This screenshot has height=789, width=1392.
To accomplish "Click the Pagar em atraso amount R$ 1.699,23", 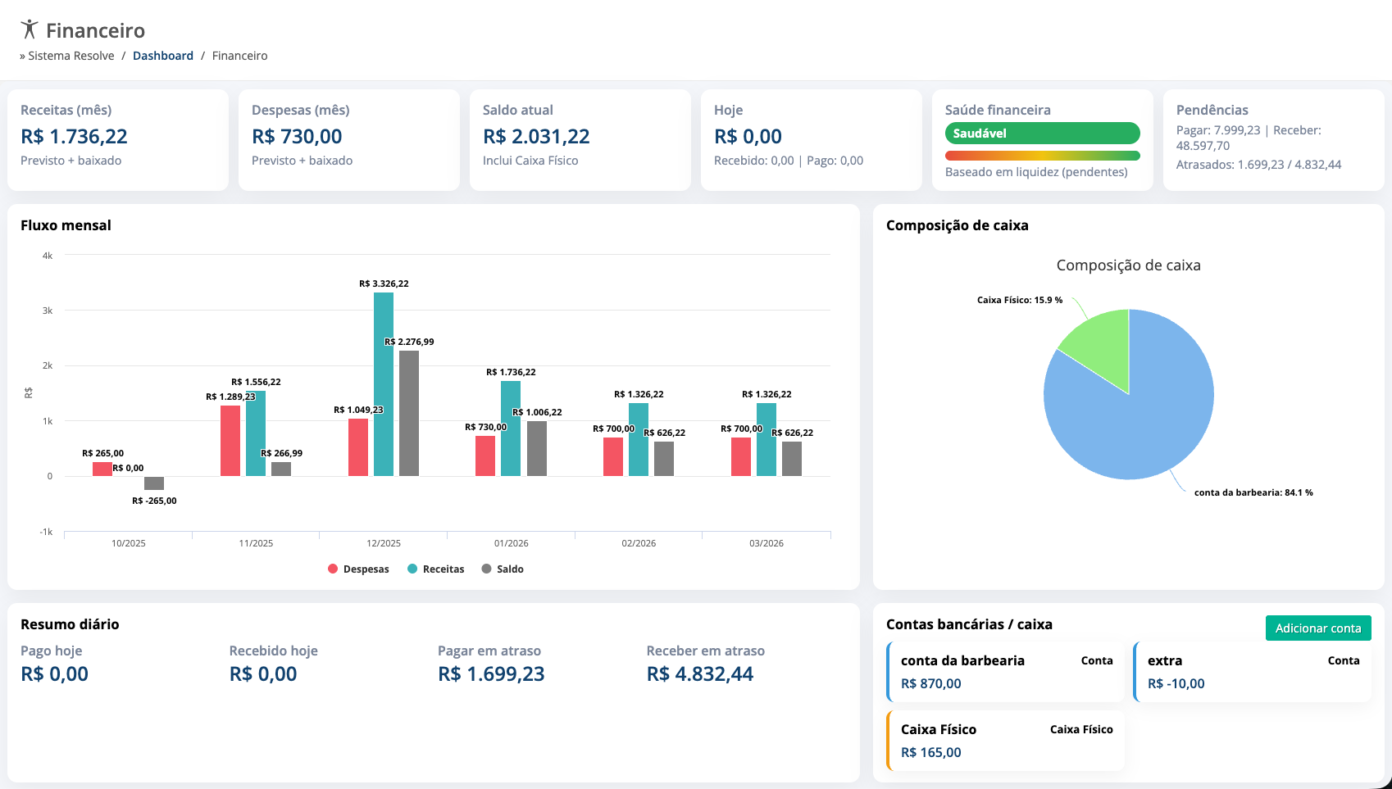I will point(491,673).
